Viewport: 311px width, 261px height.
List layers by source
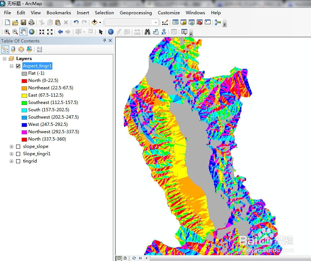[x=13, y=49]
